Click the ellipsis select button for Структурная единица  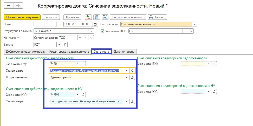point(86,31)
